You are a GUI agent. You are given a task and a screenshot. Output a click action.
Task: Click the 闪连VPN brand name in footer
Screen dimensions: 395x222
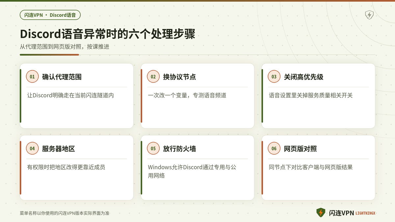point(341,213)
